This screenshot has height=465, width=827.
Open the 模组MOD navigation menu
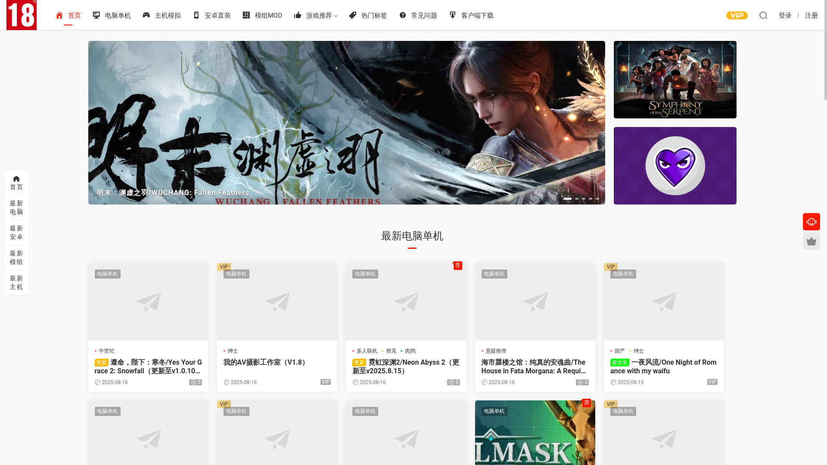(x=262, y=15)
